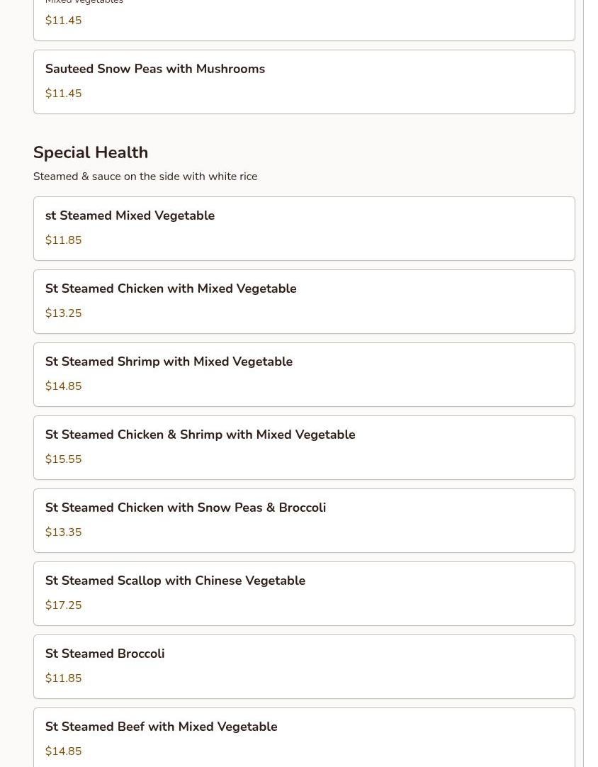Click the $13.35 price label
Viewport: 598px width, 767px height.
[x=63, y=532]
